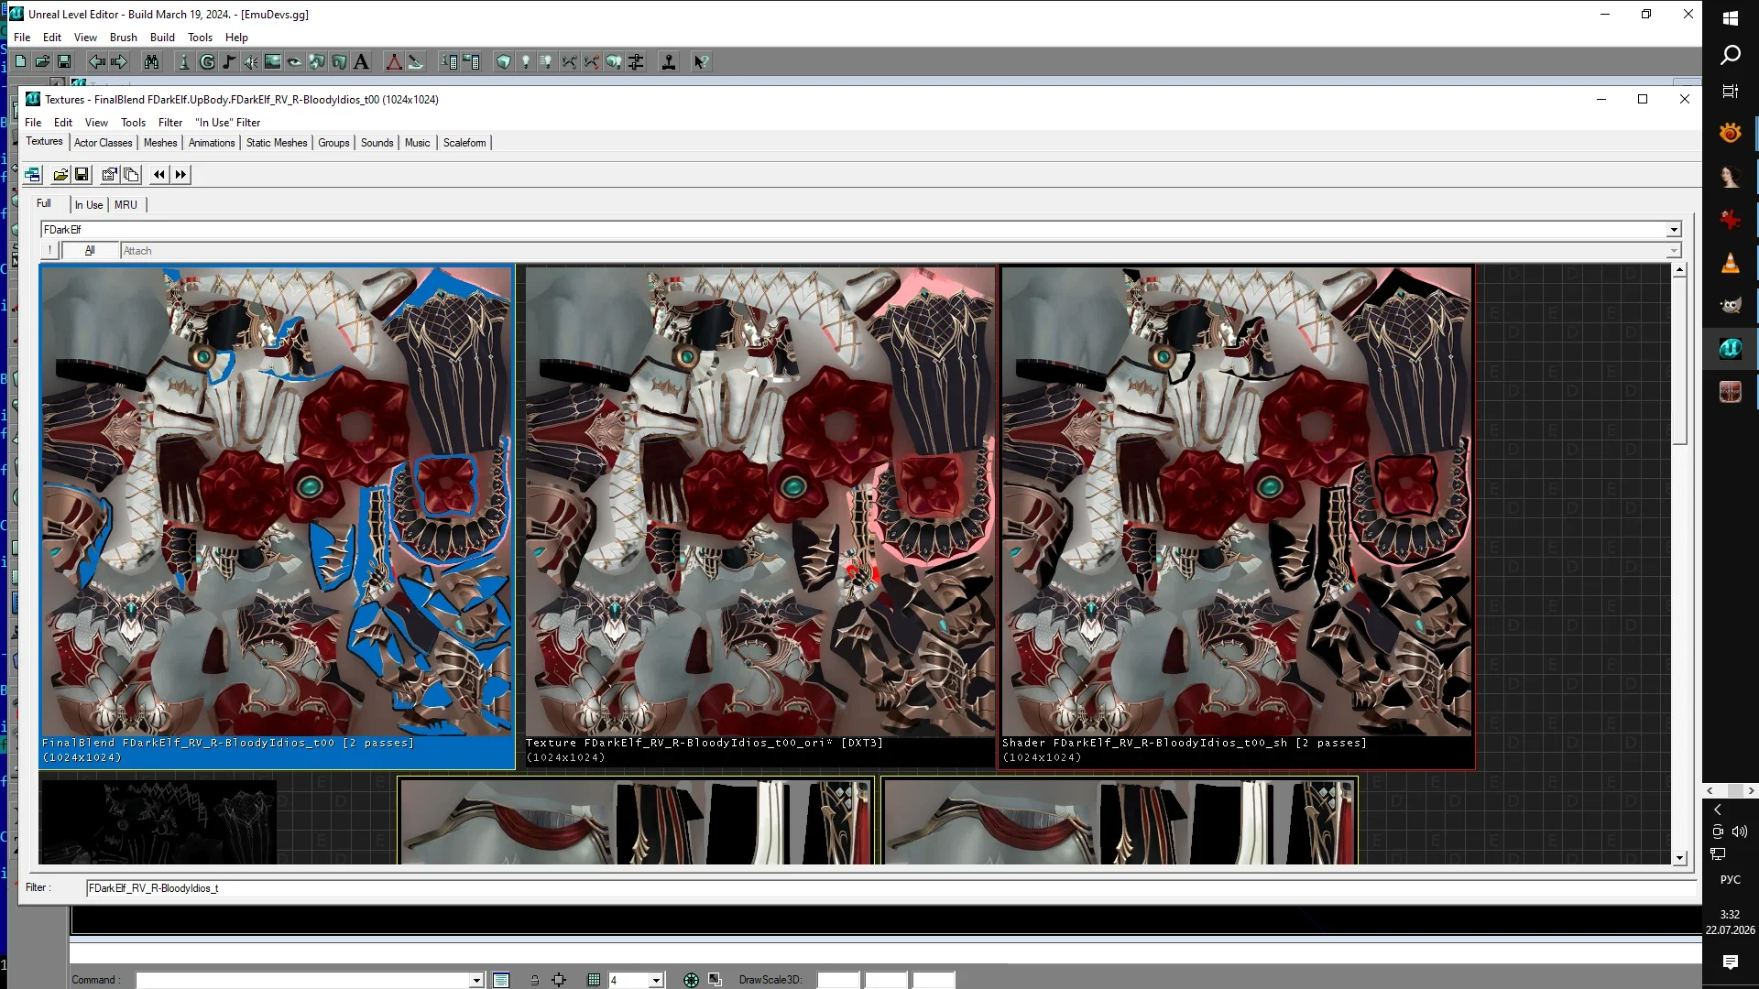Open the Texture browser picture icon
Screen dimensions: 1759x989
click(x=273, y=61)
